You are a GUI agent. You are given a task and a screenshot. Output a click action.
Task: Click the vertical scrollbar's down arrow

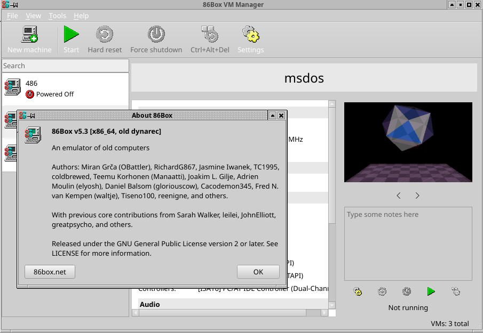pos(332,305)
